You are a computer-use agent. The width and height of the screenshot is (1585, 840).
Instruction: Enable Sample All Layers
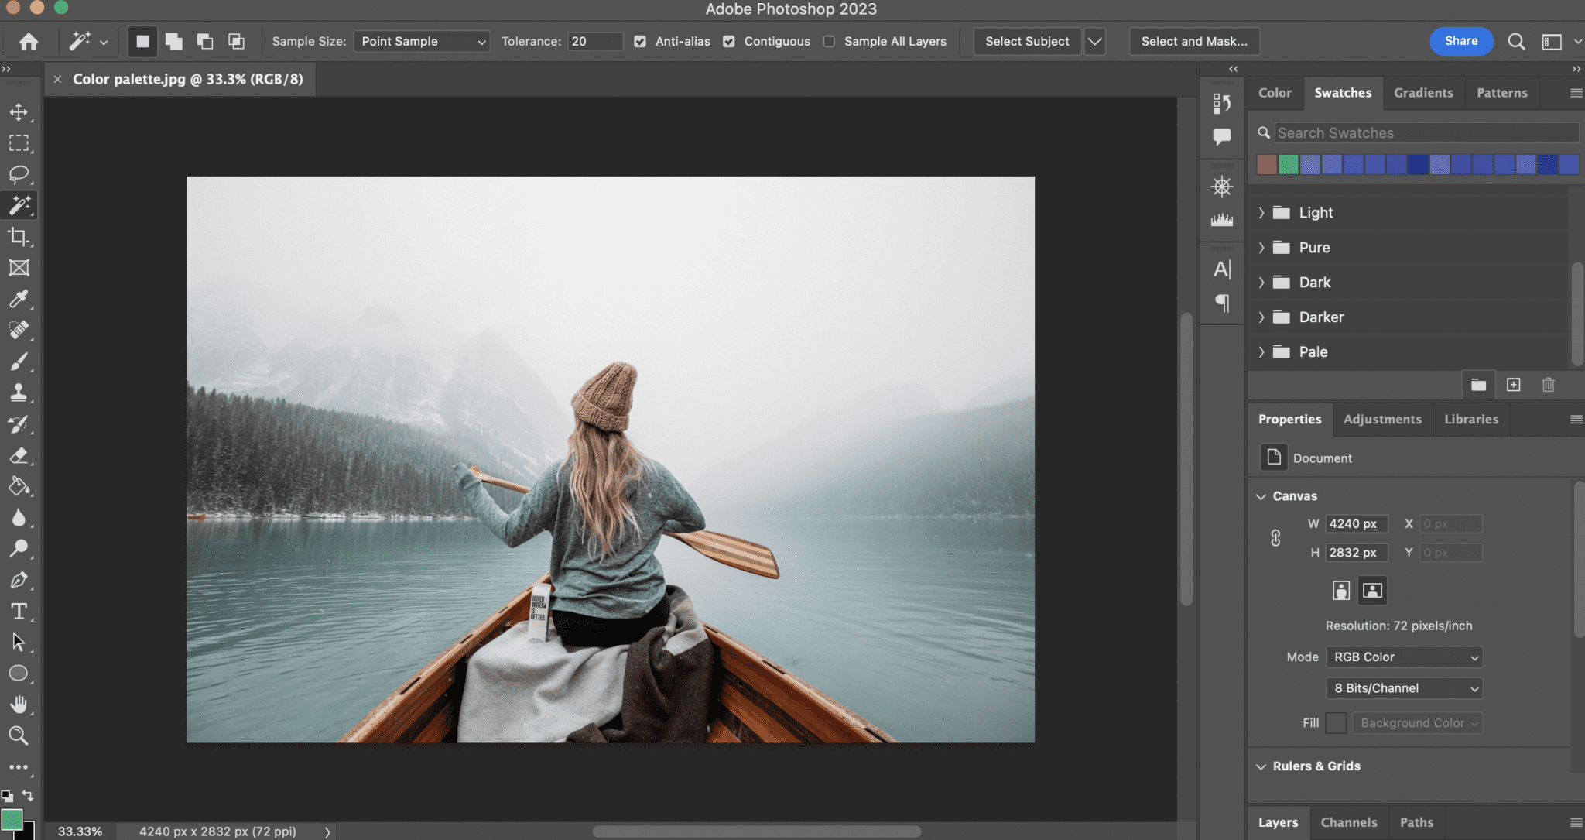pyautogui.click(x=828, y=41)
